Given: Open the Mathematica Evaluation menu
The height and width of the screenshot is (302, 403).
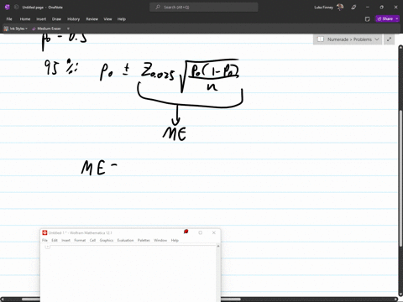Looking at the screenshot, I should coord(125,240).
